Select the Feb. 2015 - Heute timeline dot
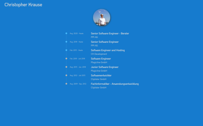The image size is (203, 126). 66,50
